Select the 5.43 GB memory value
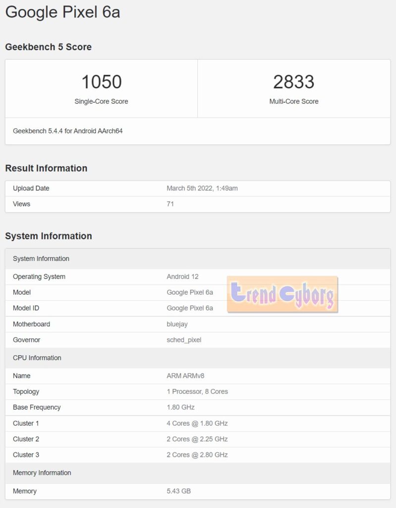Screen dimensions: 396x508 tap(179, 491)
